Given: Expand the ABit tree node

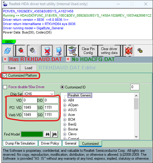Looking at the screenshot, I should tap(65, 100).
